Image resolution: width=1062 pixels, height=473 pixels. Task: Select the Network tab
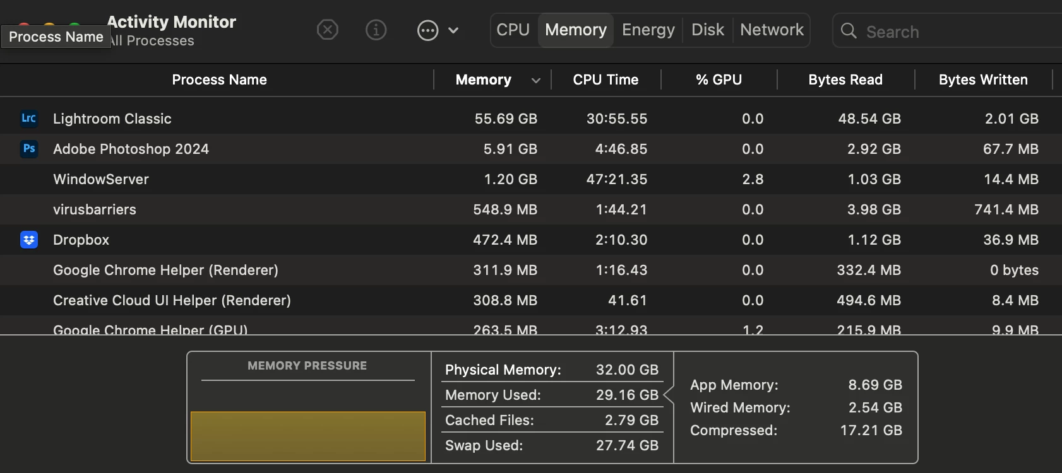[772, 30]
